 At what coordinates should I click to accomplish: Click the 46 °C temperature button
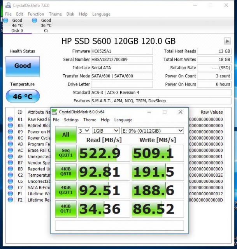[x=23, y=96]
